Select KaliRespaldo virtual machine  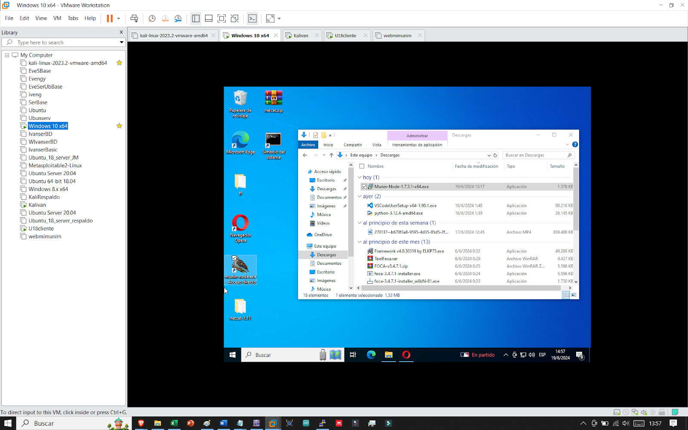coord(44,197)
